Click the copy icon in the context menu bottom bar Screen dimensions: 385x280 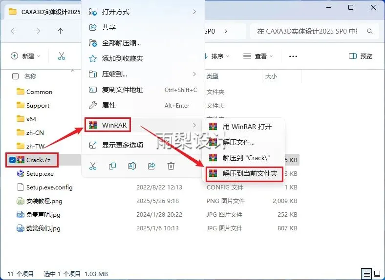tap(112, 166)
